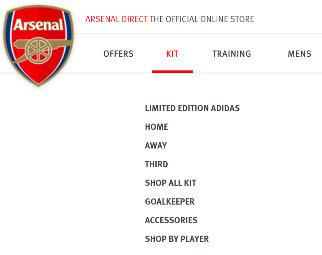Click the Arsenal wordmark inside the crest
Screen dimensions: 322x255
[x=38, y=25]
